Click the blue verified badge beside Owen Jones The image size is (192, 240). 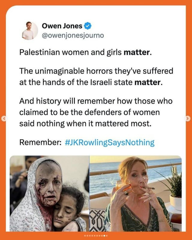[88, 26]
